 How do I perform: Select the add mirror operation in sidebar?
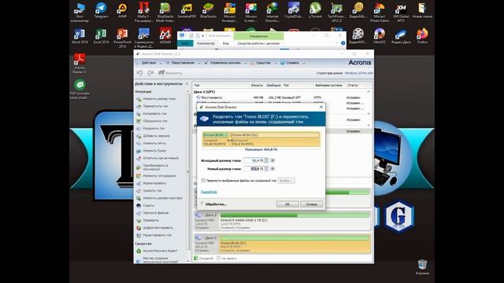coord(154,136)
